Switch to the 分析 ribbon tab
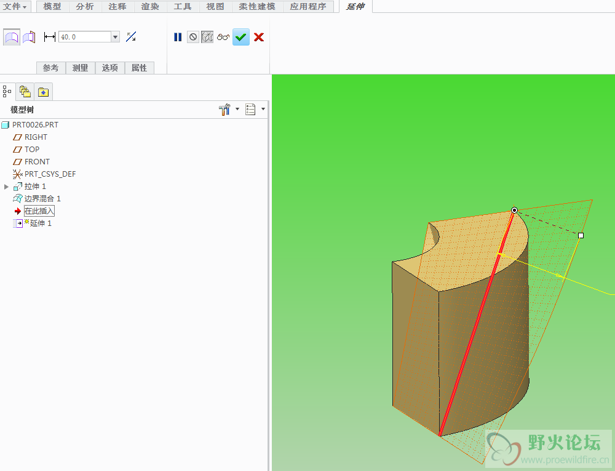Screen dimensions: 615x471 [x=85, y=6]
